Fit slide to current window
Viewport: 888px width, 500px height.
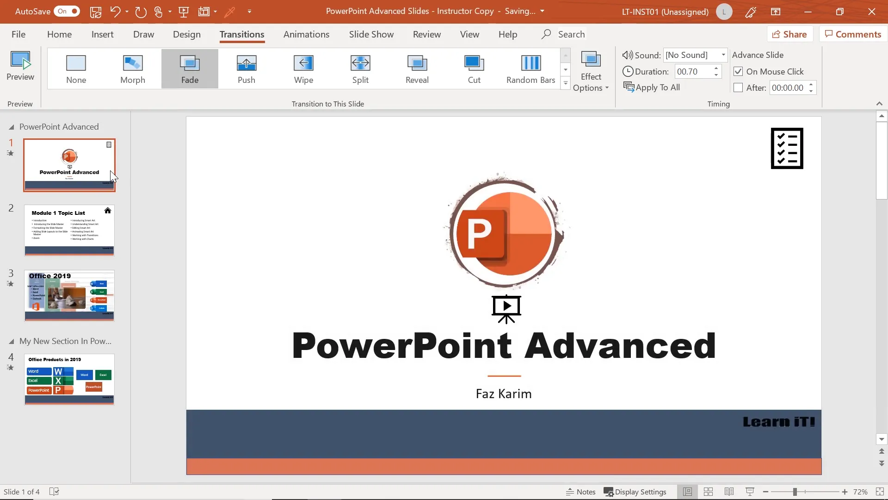(x=879, y=492)
